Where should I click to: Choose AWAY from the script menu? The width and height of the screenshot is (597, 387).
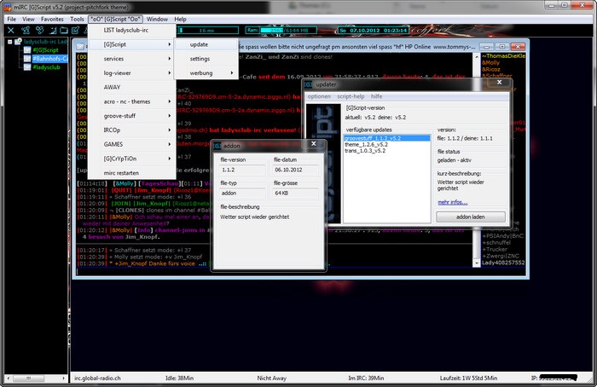(131, 87)
